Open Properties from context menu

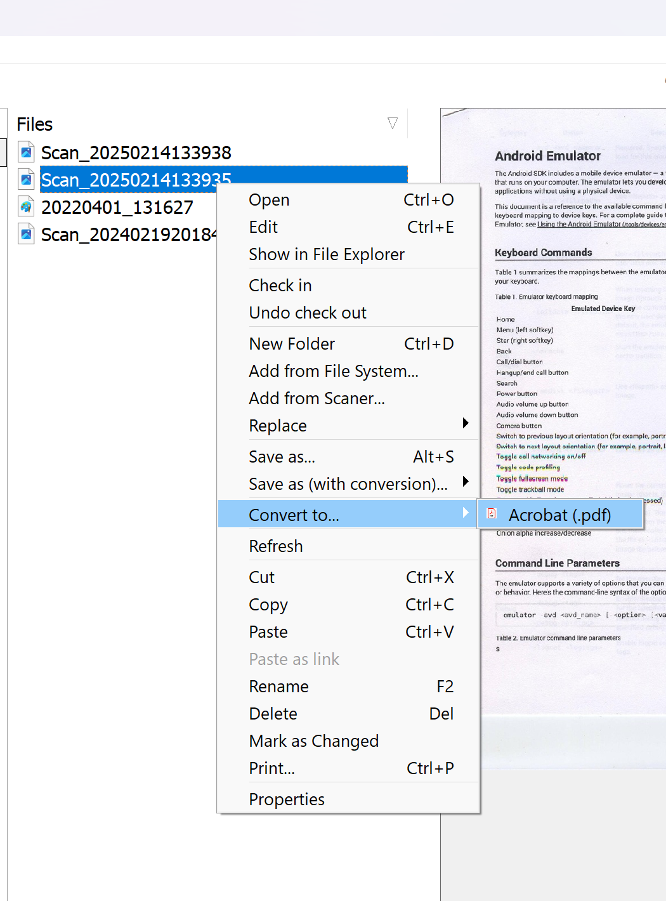287,799
